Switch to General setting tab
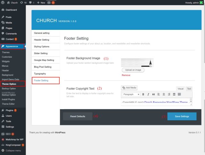 pos(46,33)
